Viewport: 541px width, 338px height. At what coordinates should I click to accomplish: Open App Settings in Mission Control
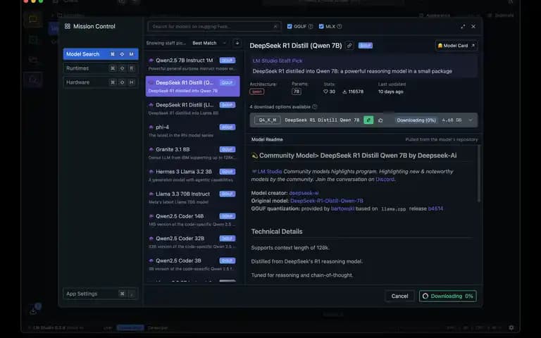click(101, 294)
